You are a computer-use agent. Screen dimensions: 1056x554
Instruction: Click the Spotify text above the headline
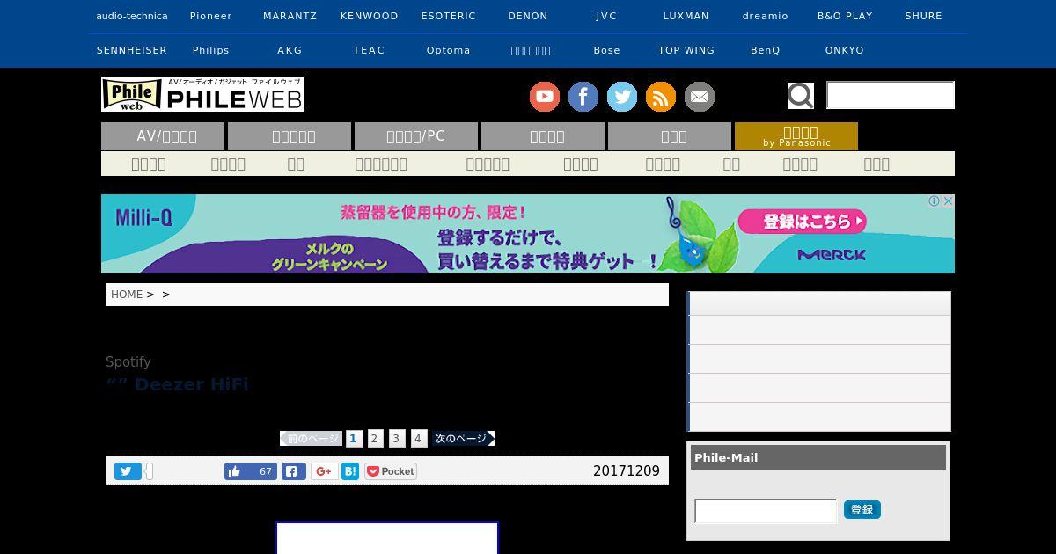coord(128,362)
